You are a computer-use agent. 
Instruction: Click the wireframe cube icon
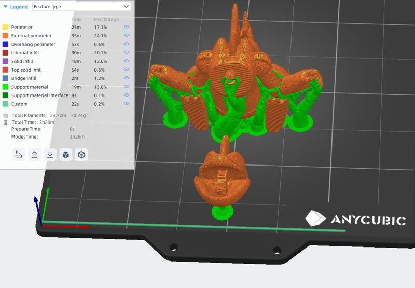(x=81, y=154)
